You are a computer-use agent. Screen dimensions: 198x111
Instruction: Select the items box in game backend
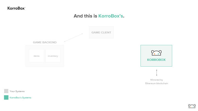click(37, 56)
